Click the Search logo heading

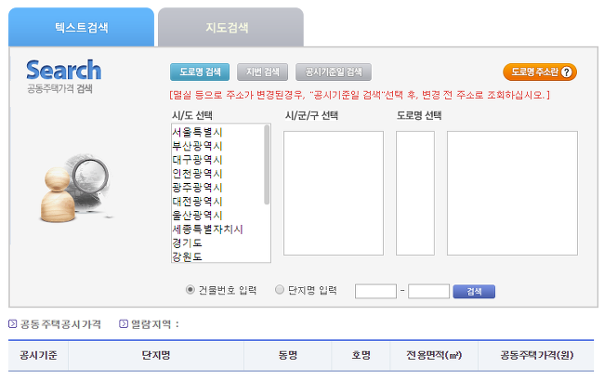[x=64, y=70]
